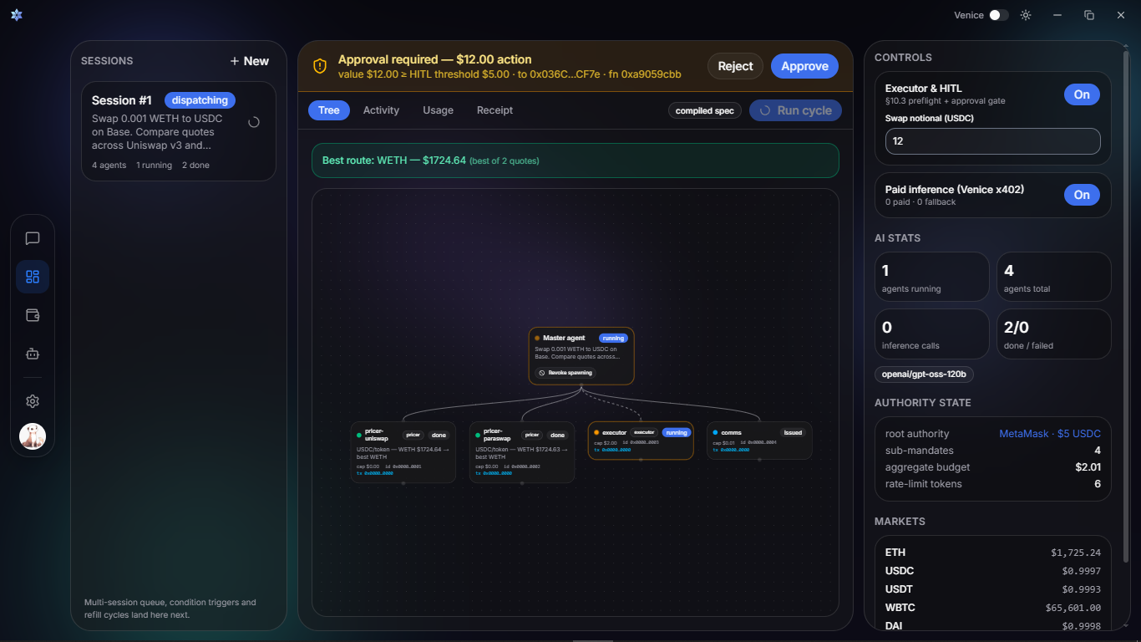The height and width of the screenshot is (642, 1141).
Task: Switch theme with the sun icon
Action: [1026, 15]
